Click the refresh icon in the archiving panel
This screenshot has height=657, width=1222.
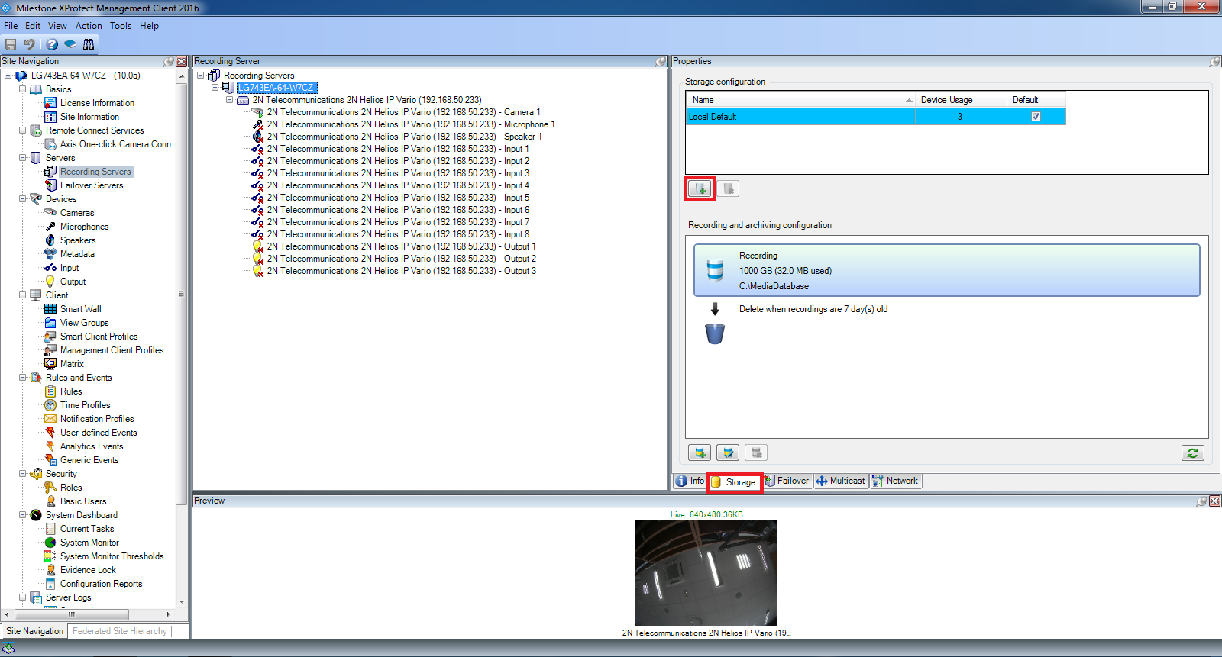click(1192, 452)
